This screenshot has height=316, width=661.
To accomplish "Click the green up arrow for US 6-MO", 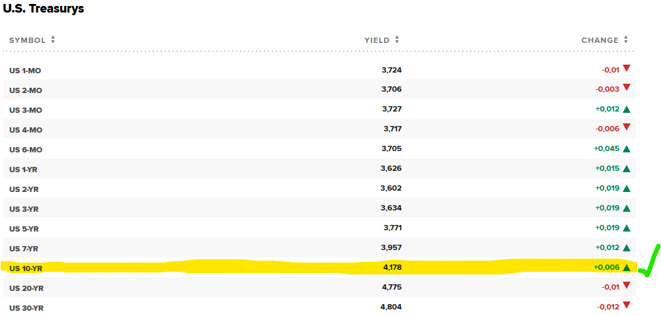I will [x=627, y=149].
